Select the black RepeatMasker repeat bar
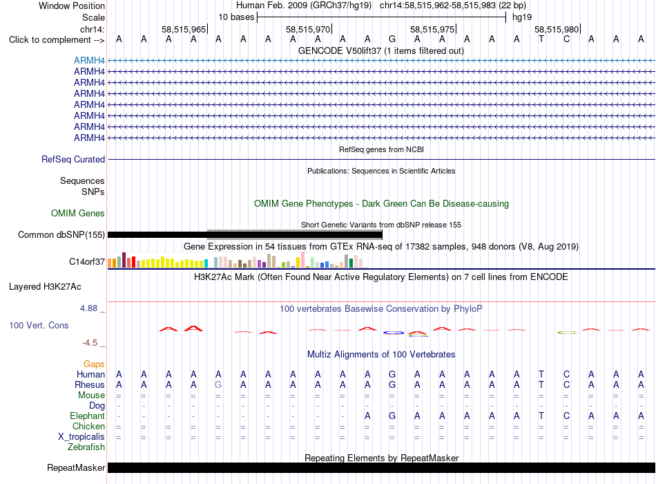This screenshot has height=484, width=656. click(x=381, y=467)
